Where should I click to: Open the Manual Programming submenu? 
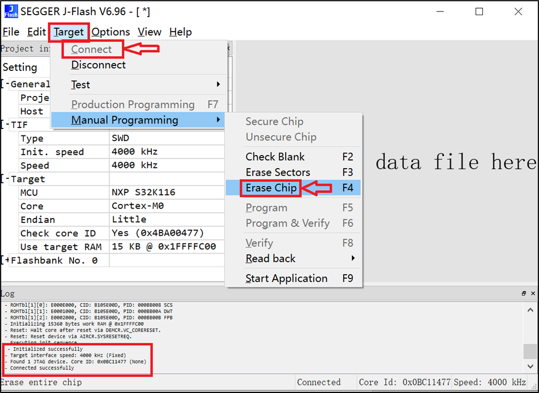pos(138,120)
